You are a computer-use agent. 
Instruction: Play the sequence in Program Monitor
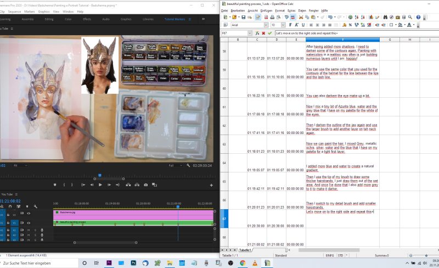click(100, 185)
